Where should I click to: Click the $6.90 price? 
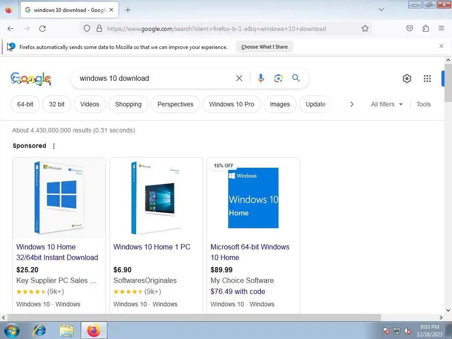pyautogui.click(x=123, y=270)
